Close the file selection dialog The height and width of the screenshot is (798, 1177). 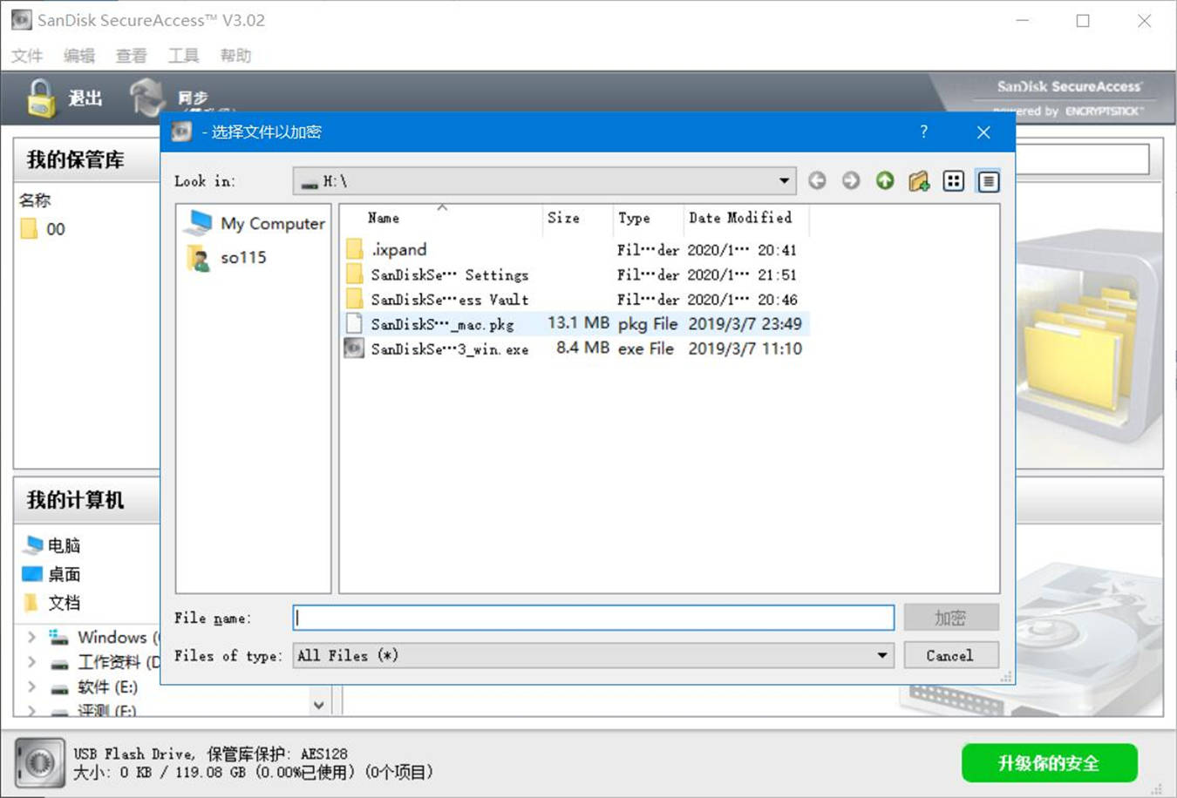coord(983,132)
